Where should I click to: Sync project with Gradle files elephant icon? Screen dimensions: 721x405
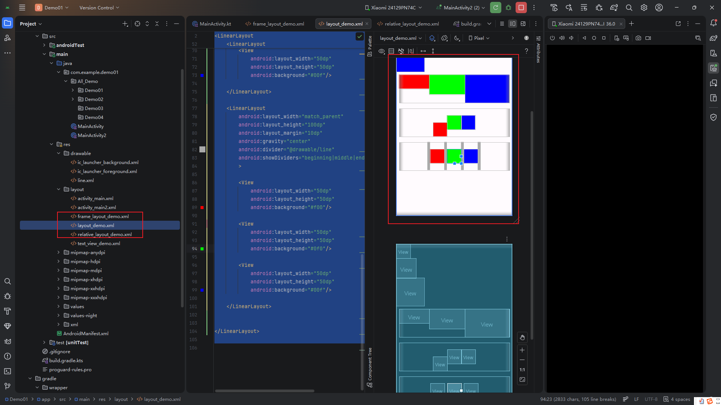point(614,8)
